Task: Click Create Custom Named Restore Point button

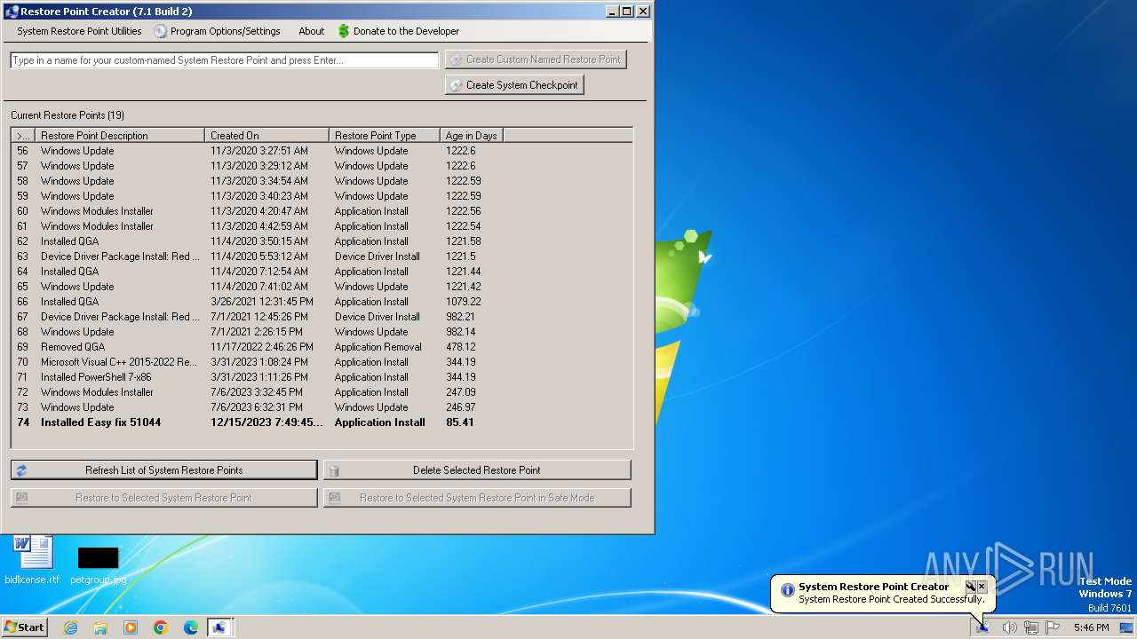Action: (536, 59)
